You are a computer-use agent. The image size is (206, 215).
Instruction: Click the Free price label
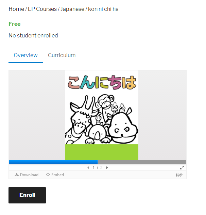(x=15, y=24)
